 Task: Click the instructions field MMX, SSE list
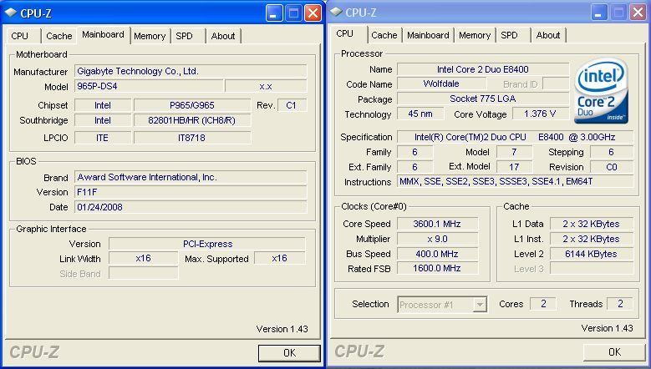pyautogui.click(x=516, y=182)
